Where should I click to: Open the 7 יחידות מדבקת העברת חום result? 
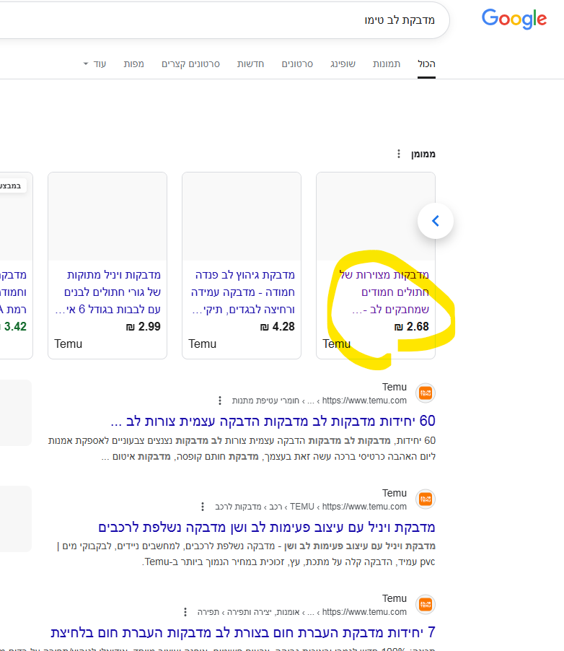(x=243, y=633)
